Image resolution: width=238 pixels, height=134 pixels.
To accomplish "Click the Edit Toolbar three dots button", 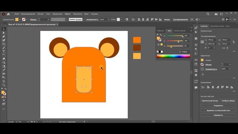I will pos(4,109).
